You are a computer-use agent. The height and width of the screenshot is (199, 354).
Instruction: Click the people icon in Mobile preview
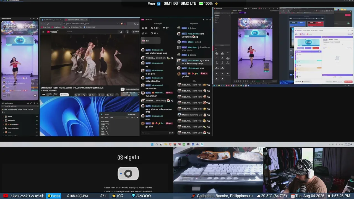(x=8, y=96)
